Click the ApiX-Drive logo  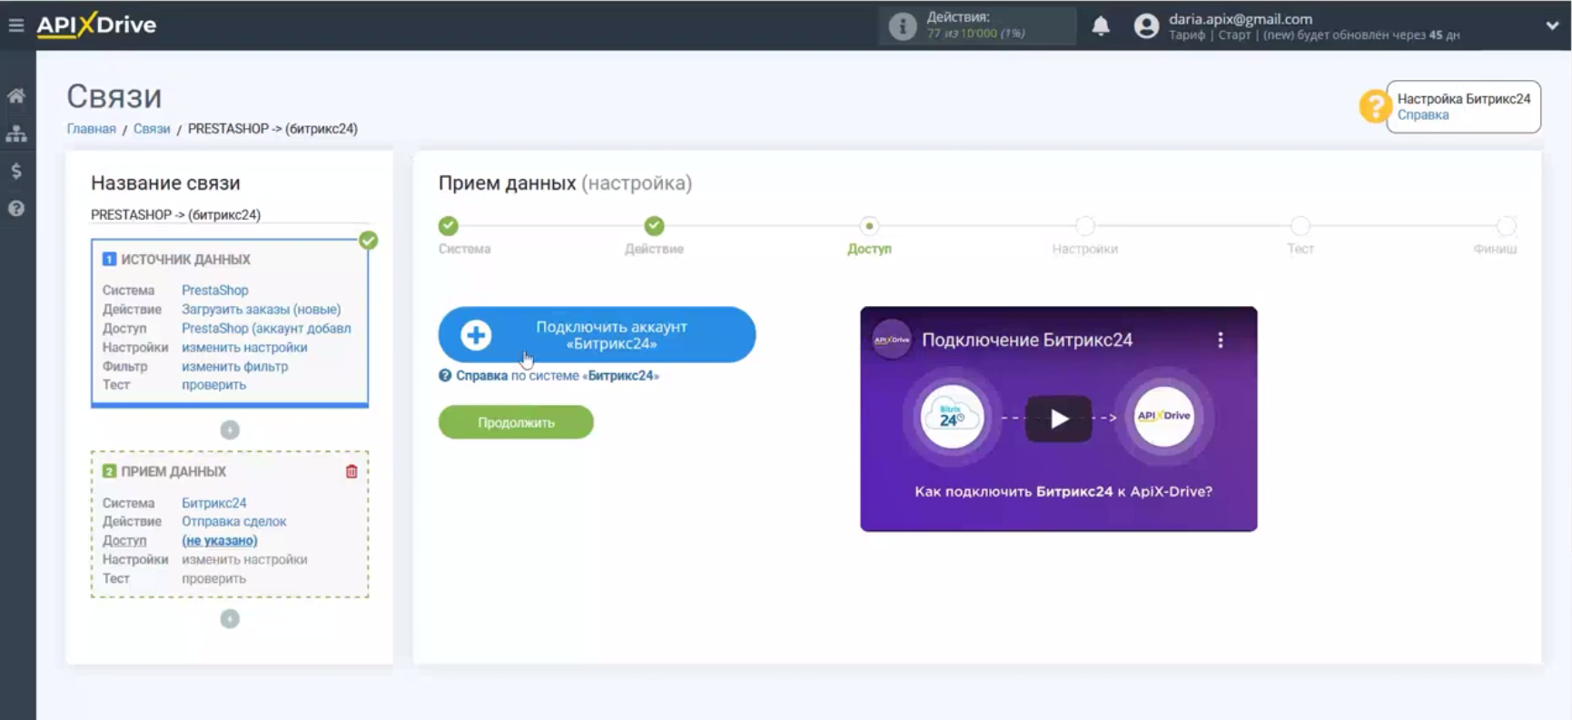pyautogui.click(x=96, y=25)
